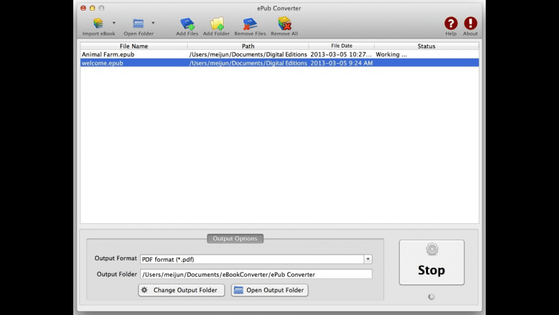Image resolution: width=559 pixels, height=315 pixels.
Task: Click path cell of Animal Farm.epub
Action: pos(248,54)
